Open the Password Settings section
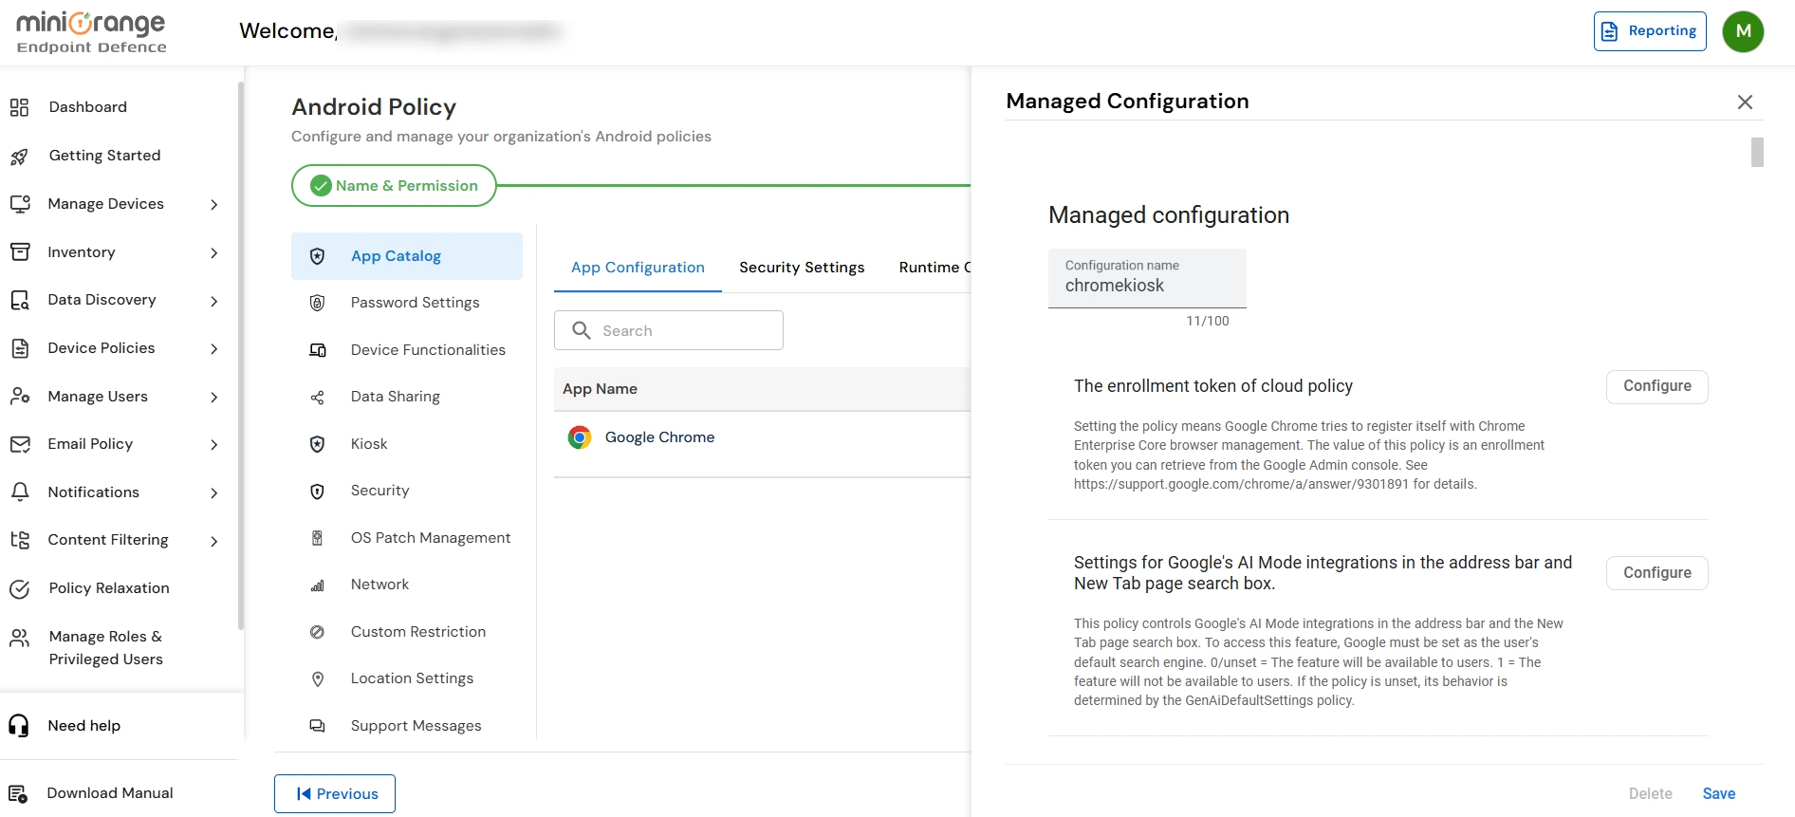1795x817 pixels. coord(415,303)
